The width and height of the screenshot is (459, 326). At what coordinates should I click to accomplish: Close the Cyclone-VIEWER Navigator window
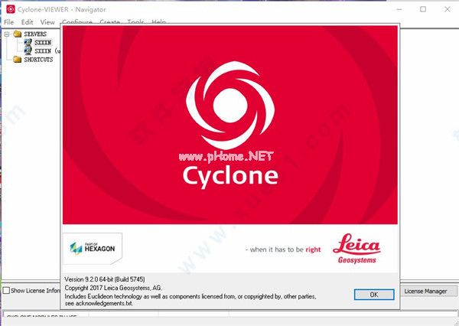pyautogui.click(x=448, y=9)
